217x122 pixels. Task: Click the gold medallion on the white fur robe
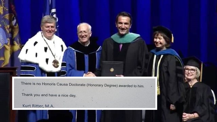[x=56, y=64]
